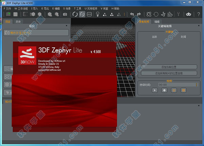Image resolution: width=204 pixels, height=146 pixels.
Task: Toggle the light bulb lighting icon
Action: (x=98, y=14)
